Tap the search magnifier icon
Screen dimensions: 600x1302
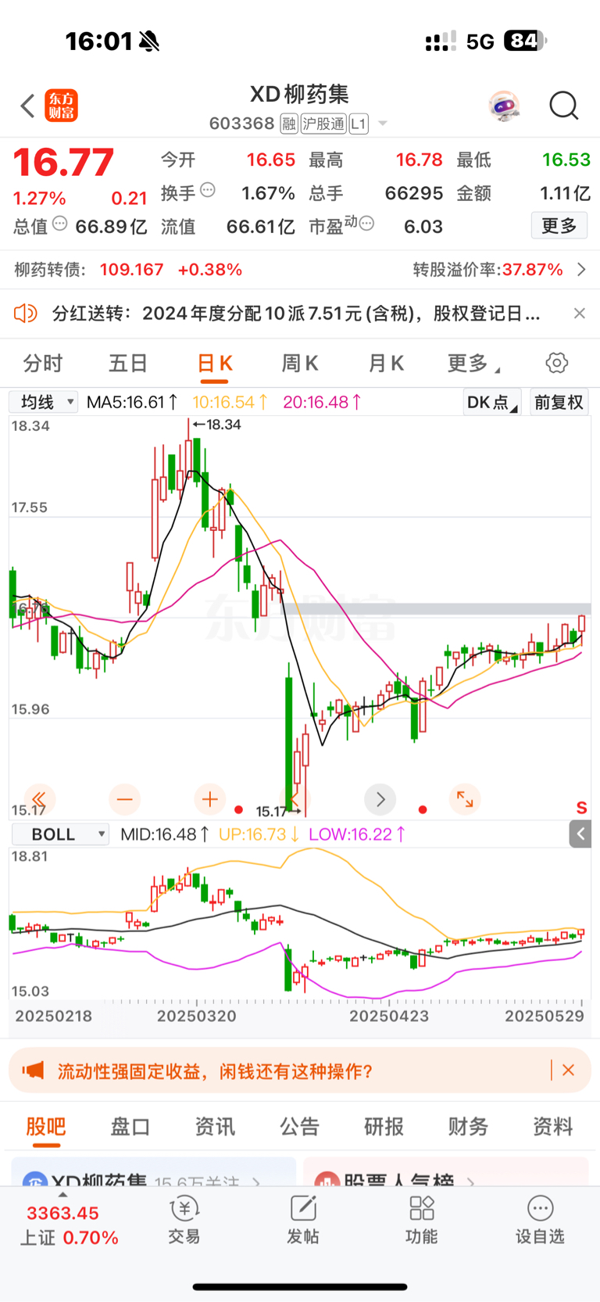563,106
